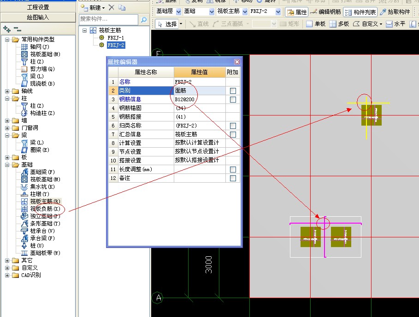Toggle 附加 checkbox for 钢筋信息 row
419x317 pixels.
pyautogui.click(x=233, y=100)
